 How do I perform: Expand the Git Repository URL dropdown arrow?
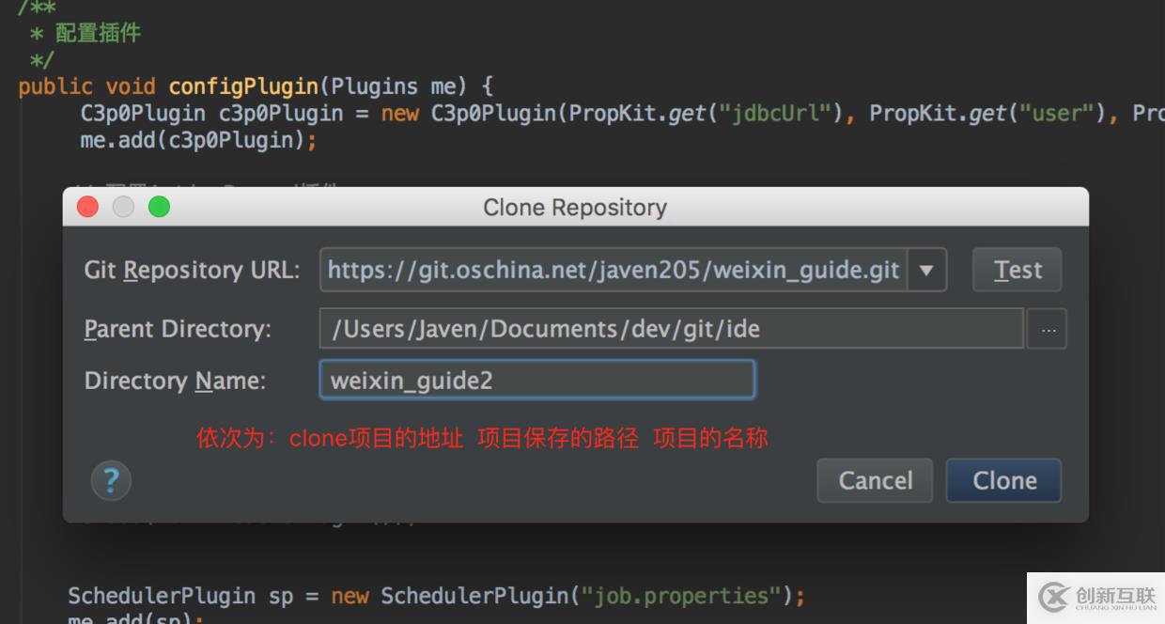pos(926,271)
